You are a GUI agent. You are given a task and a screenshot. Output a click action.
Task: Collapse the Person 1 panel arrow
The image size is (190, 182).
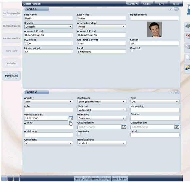[x=170, y=9]
